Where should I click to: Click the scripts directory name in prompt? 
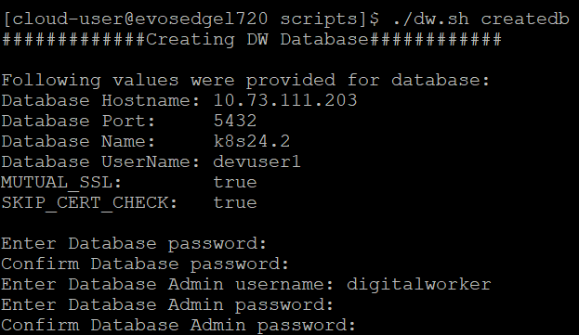(319, 19)
